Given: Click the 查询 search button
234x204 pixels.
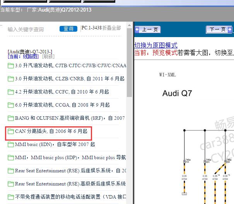Looking at the screenshot, I should tap(68, 29).
